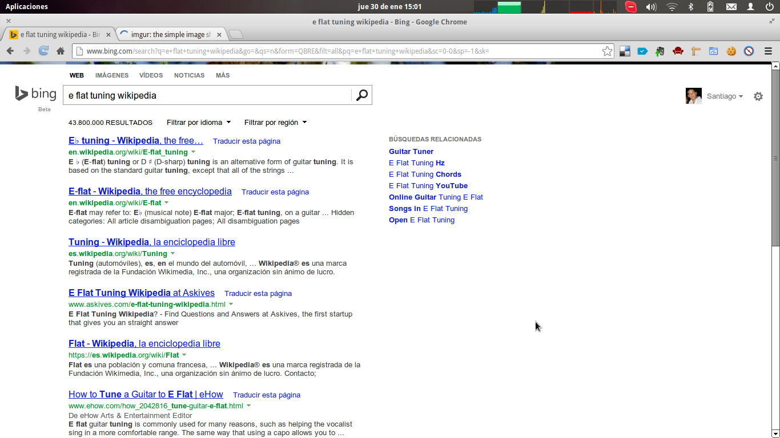Click related search E Flat Tuning Chords
Screen dimensions: 780x438
click(x=425, y=175)
